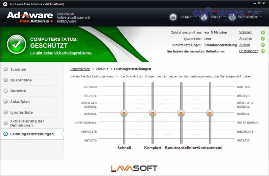Click the Antivirus breadcrumb item

[x=102, y=69]
